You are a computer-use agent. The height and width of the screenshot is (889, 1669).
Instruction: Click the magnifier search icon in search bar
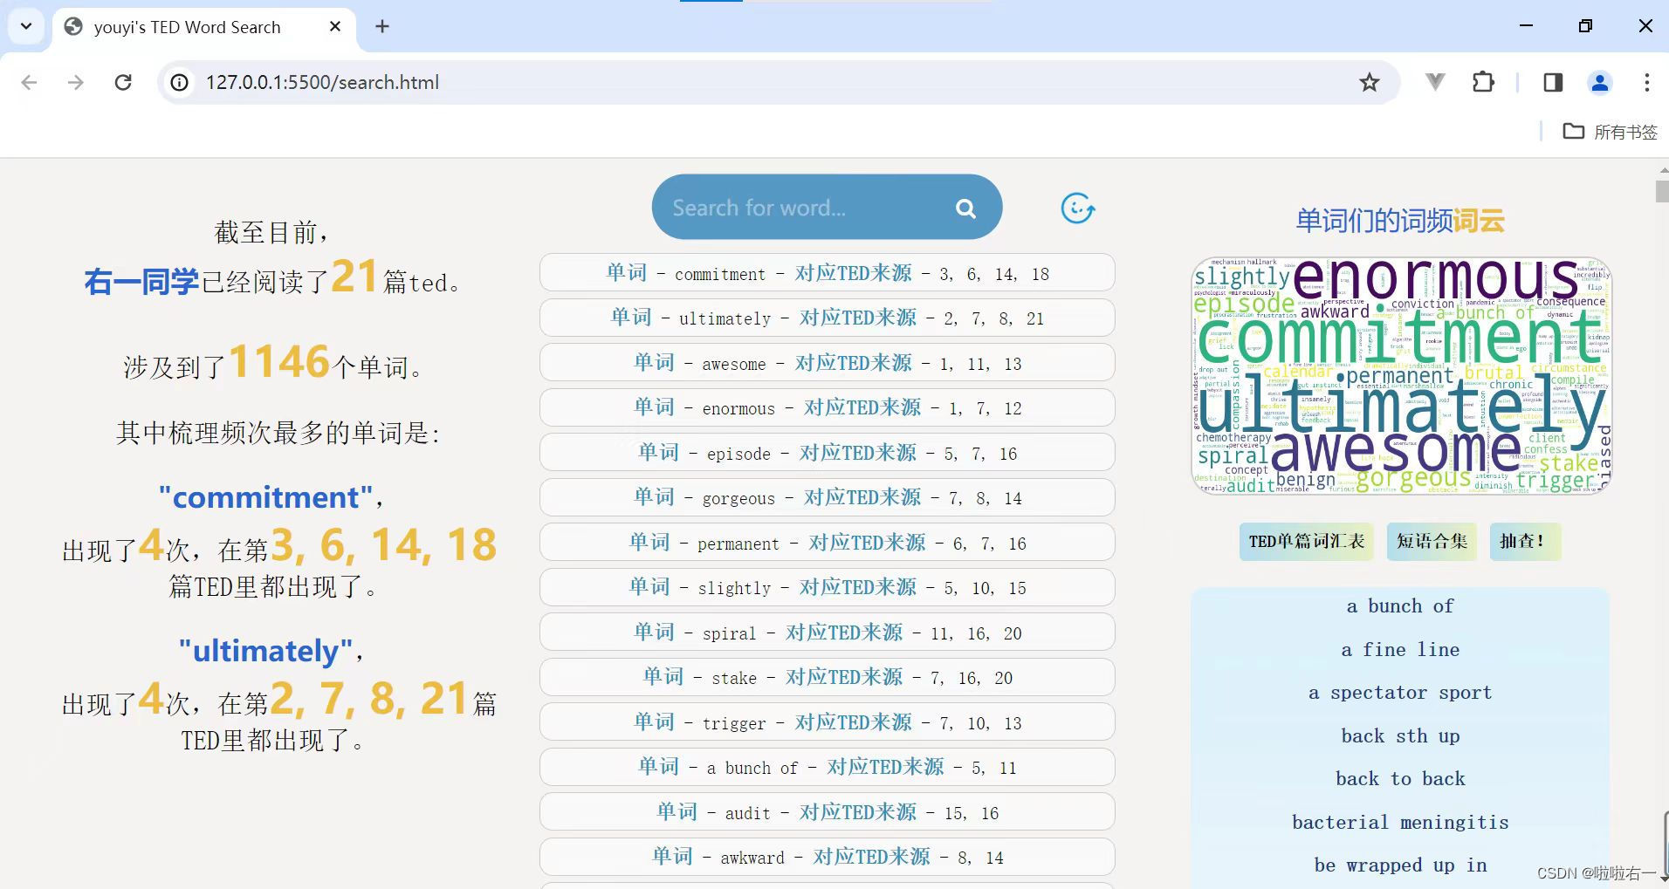[965, 209]
